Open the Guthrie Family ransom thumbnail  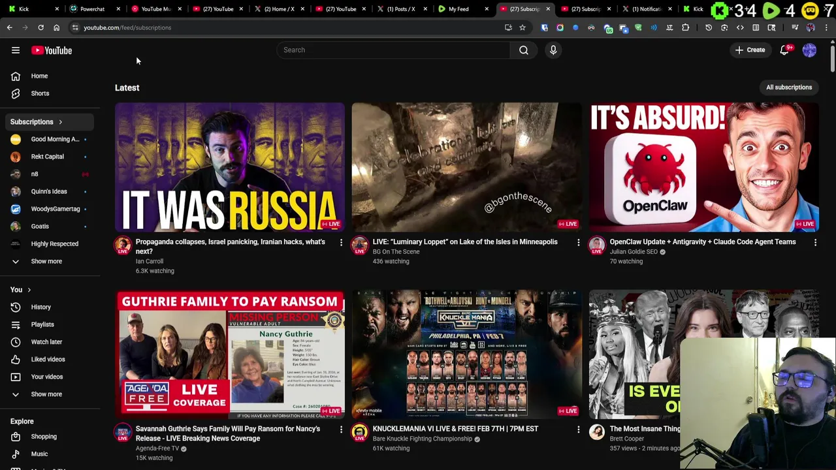230,354
